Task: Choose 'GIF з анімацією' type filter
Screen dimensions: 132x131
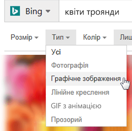Action: click(86, 106)
